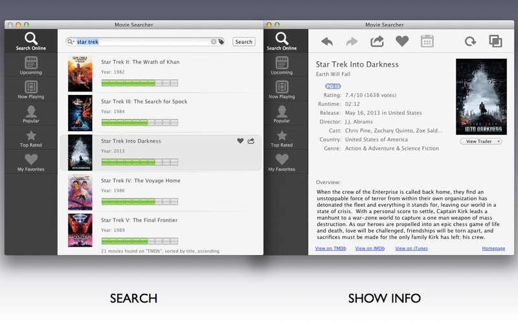Click rating bar for The Wrath of Khan
The width and height of the screenshot is (518, 323).
(x=139, y=83)
